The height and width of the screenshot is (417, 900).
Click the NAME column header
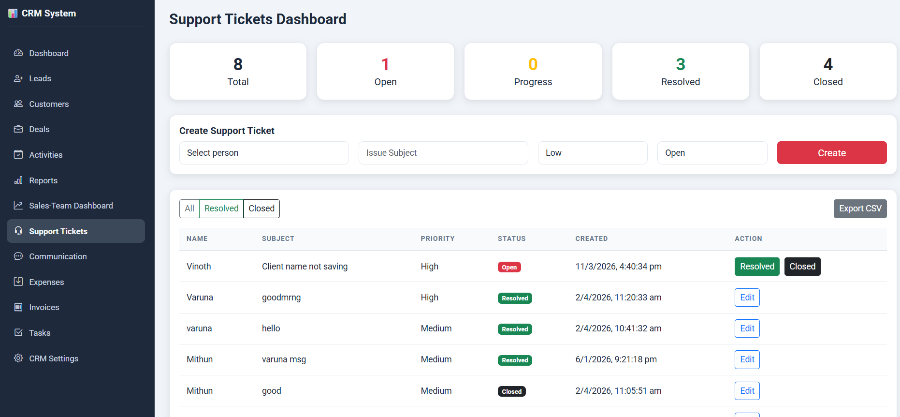coord(197,238)
